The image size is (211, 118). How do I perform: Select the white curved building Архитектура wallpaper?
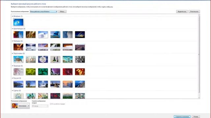[43, 34]
